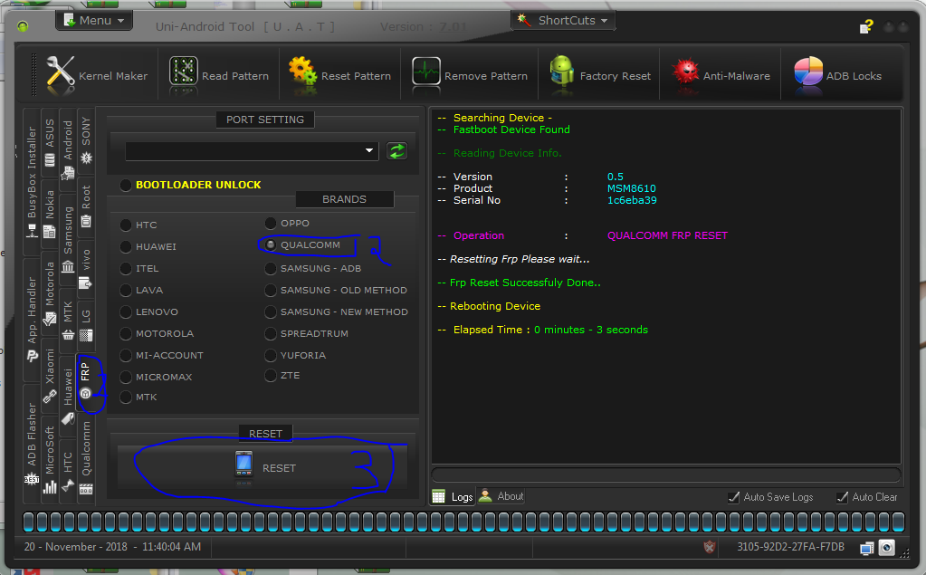The image size is (926, 575).
Task: Open the Factory Reset tool
Action: (x=599, y=76)
